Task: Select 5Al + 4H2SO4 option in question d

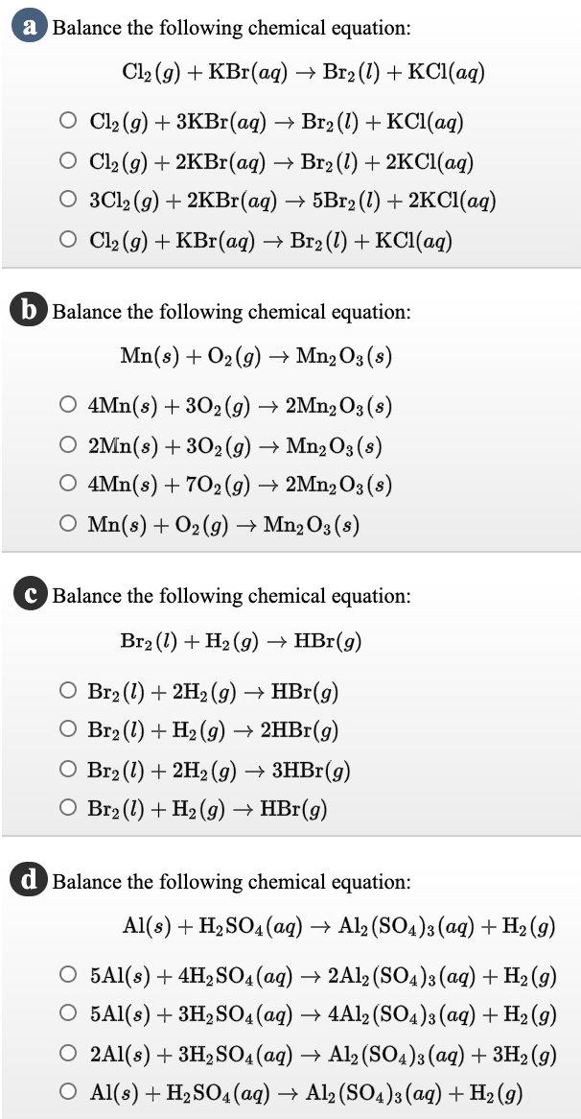Action: click(68, 974)
